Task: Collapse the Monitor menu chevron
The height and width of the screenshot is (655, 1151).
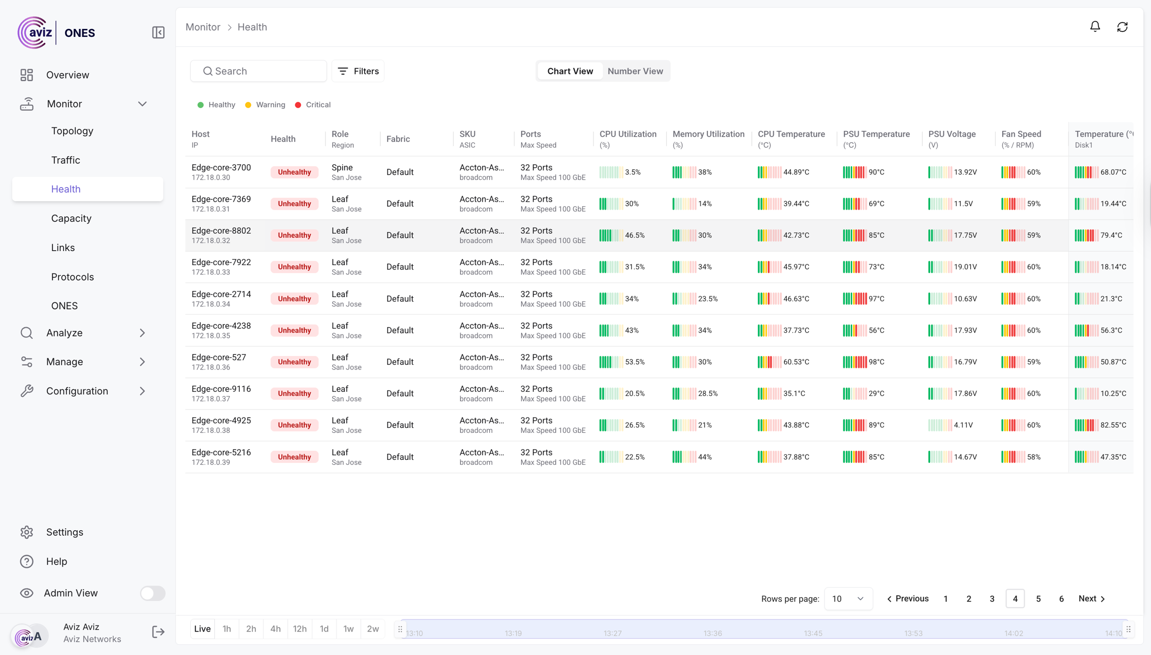Action: point(142,104)
